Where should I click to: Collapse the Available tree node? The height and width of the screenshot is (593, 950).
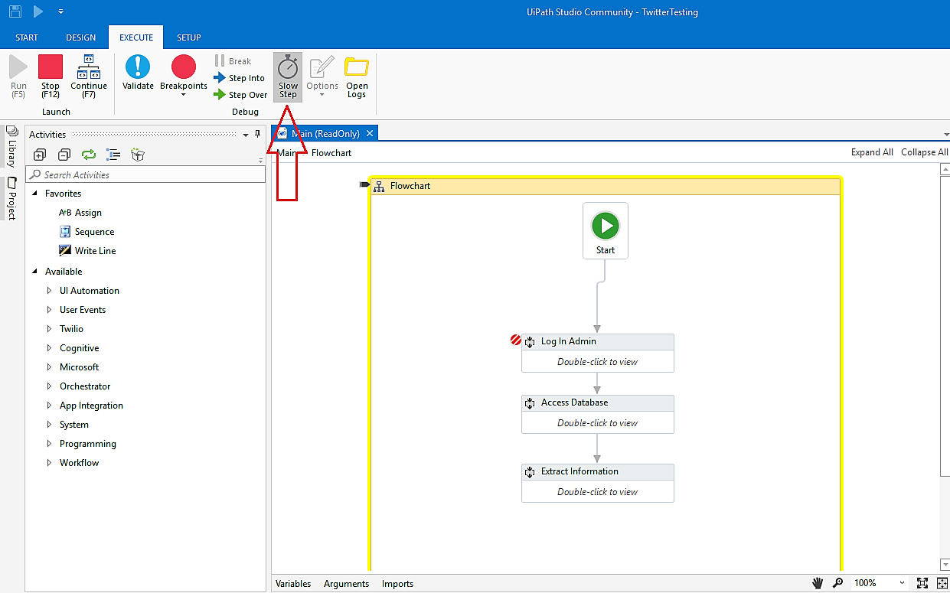(34, 272)
